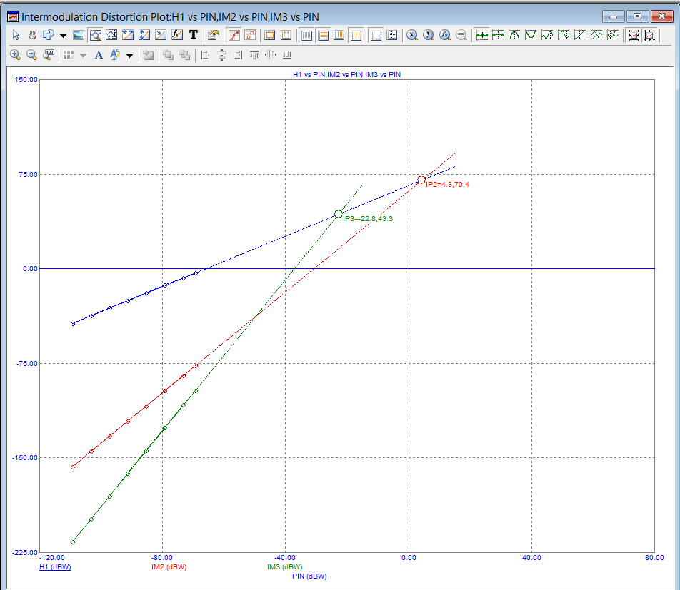
Task: Toggle the zoom-to-region plot tool
Action: pos(96,35)
